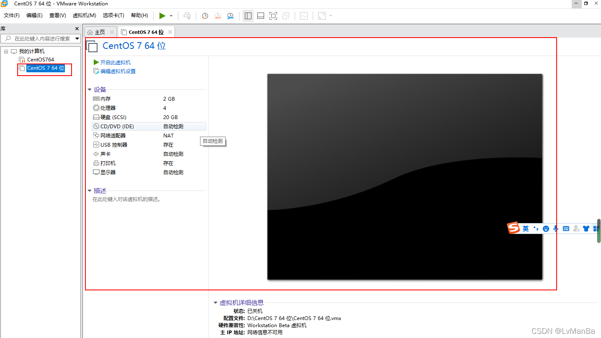Click the 打印机 printer icon

96,163
